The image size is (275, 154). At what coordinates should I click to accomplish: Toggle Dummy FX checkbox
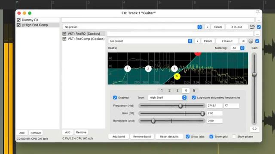pyautogui.click(x=18, y=20)
